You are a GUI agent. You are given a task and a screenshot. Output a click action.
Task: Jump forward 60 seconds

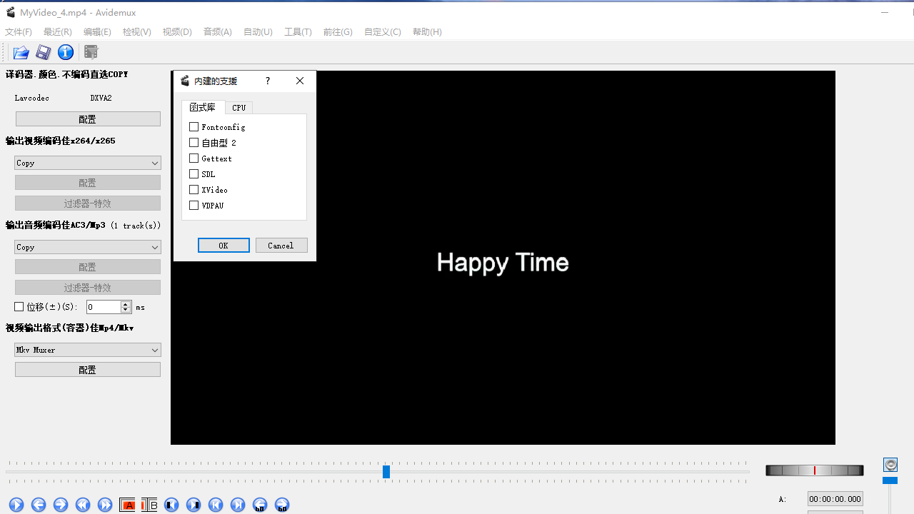(x=282, y=505)
